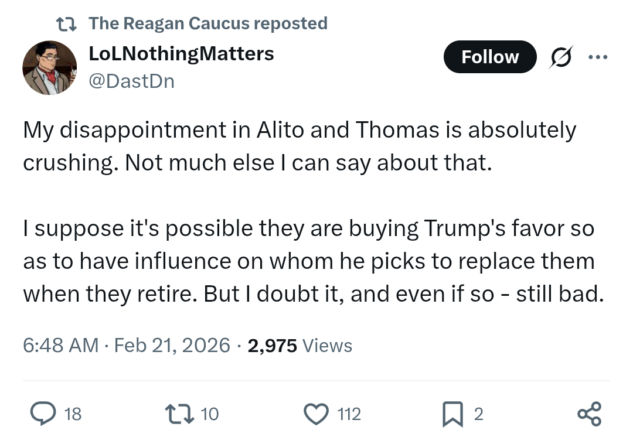
Task: Open The Reagan Caucus reposted link
Action: pos(208,23)
